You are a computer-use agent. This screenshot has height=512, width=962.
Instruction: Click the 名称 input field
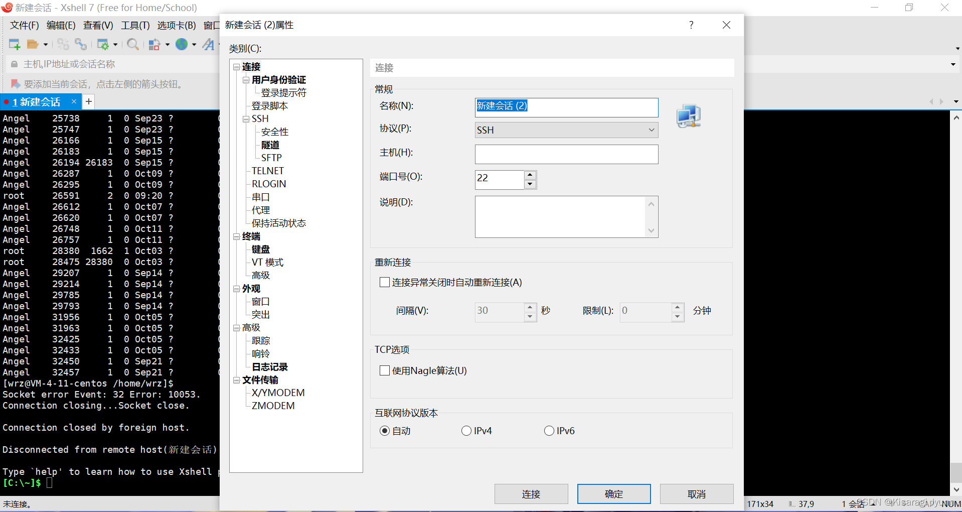tap(566, 107)
